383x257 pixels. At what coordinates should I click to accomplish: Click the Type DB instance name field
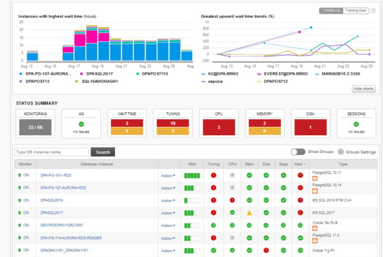pyautogui.click(x=52, y=152)
